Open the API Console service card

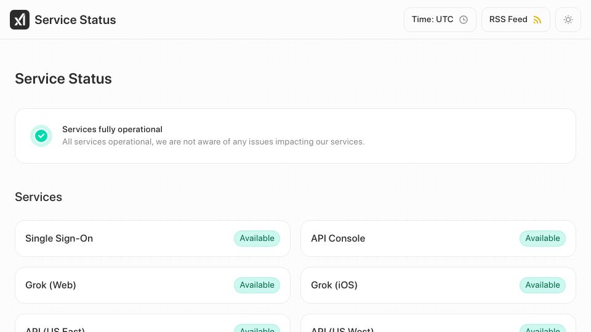pos(438,239)
